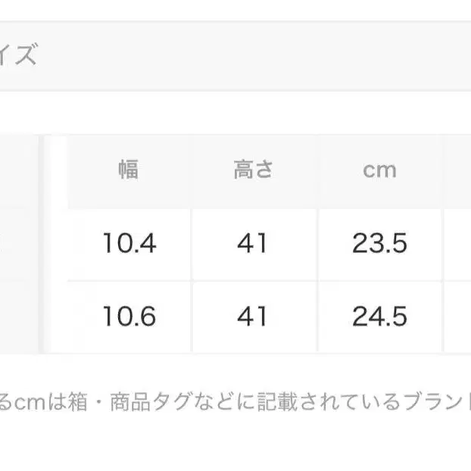The width and height of the screenshot is (471, 471).
Task: Click the cut-off cell right of 24.5
Action: [459, 316]
